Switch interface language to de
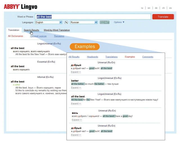 156,8
